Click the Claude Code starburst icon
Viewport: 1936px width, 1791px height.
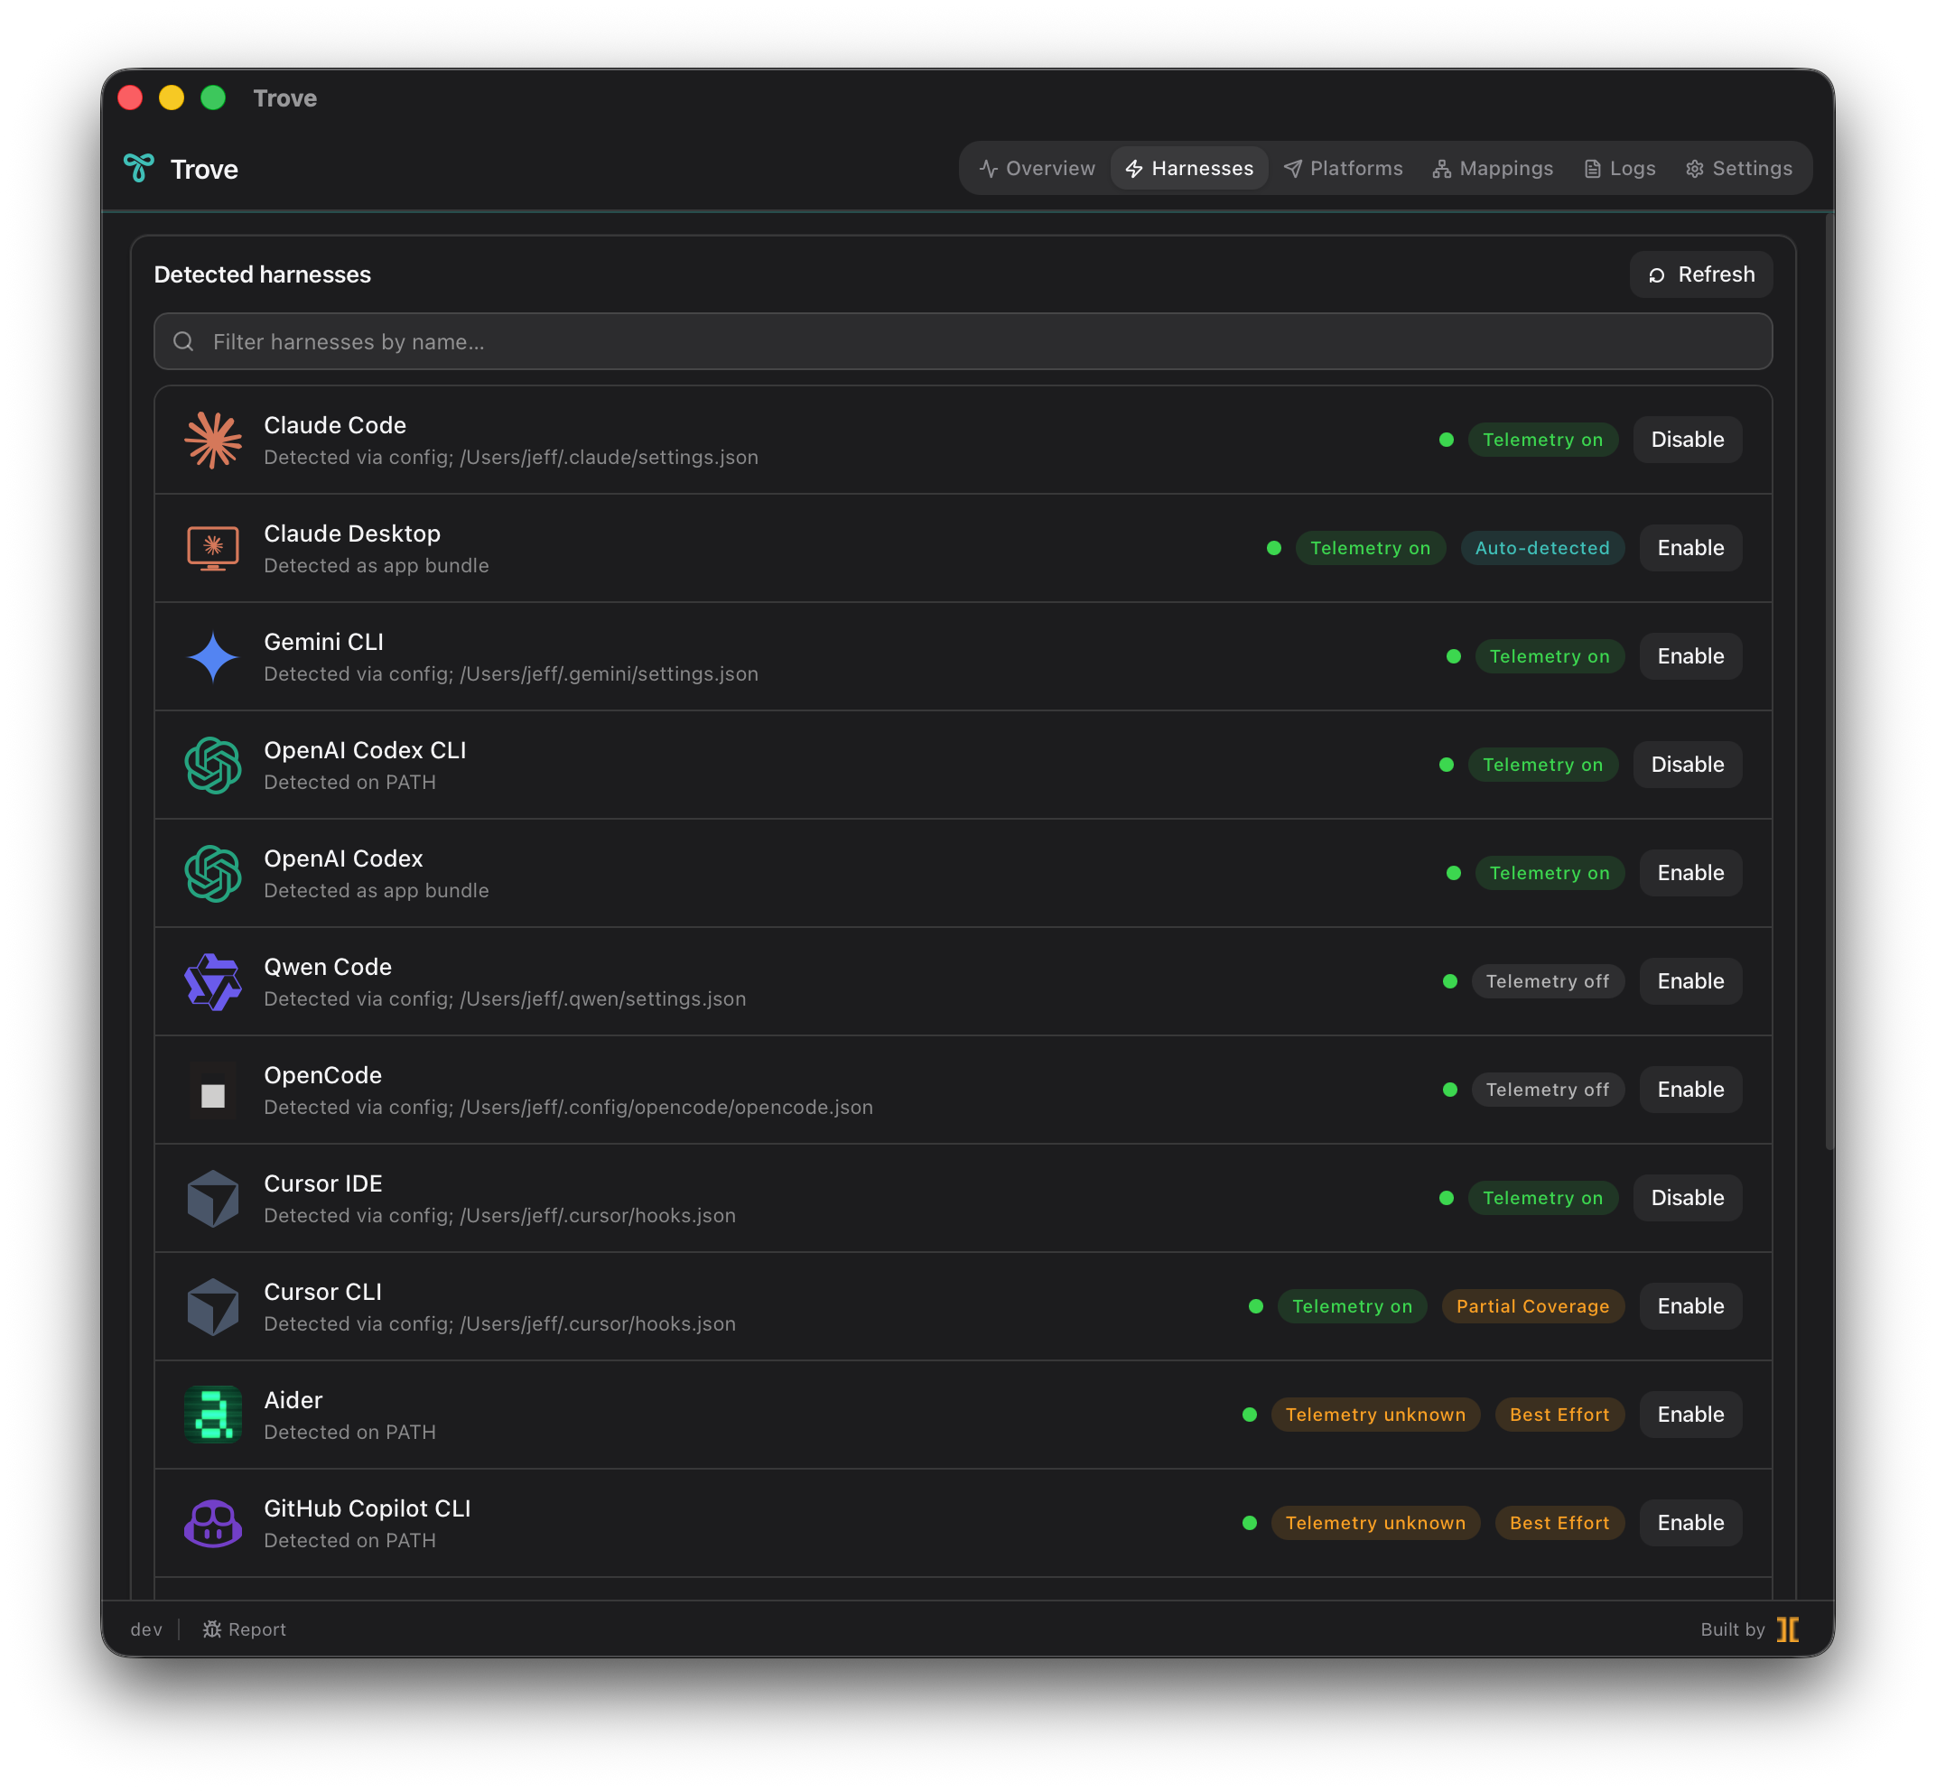[212, 440]
